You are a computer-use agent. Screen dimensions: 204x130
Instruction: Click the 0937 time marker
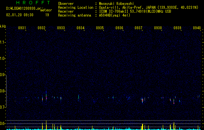pyautogui.click(x=138, y=28)
